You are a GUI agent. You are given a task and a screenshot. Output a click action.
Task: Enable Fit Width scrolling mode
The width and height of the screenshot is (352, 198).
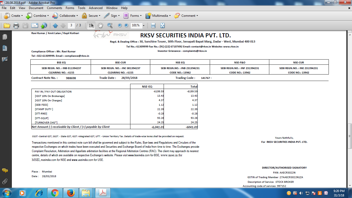(x=153, y=26)
